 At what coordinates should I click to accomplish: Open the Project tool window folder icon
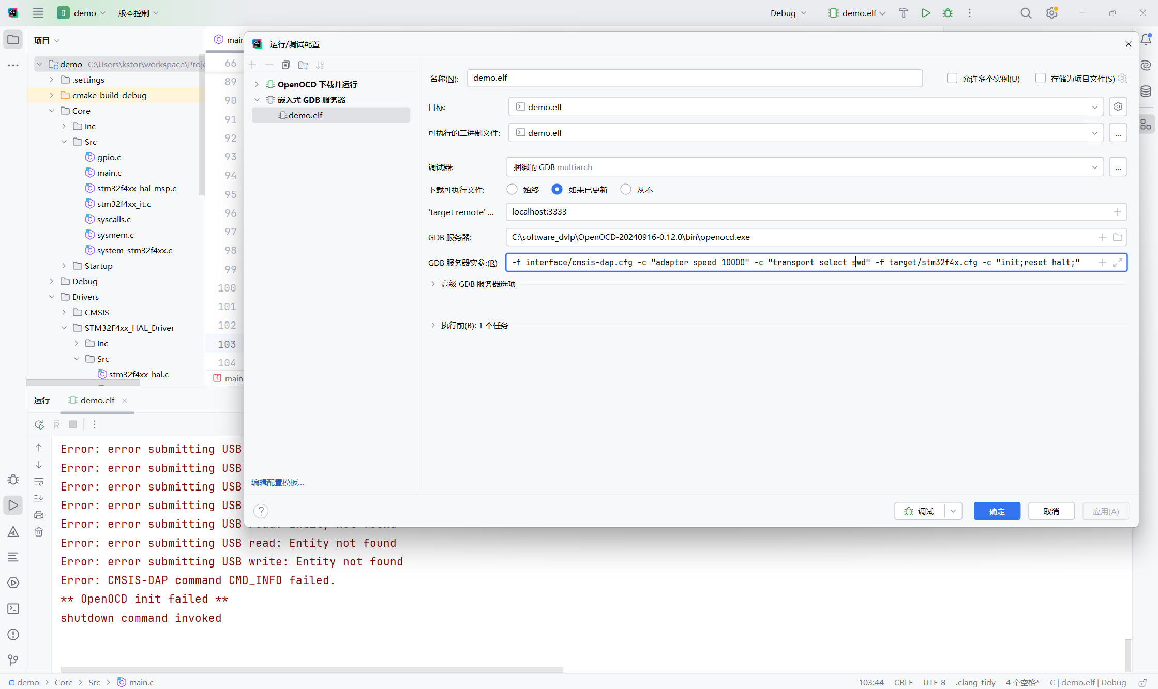pos(13,40)
